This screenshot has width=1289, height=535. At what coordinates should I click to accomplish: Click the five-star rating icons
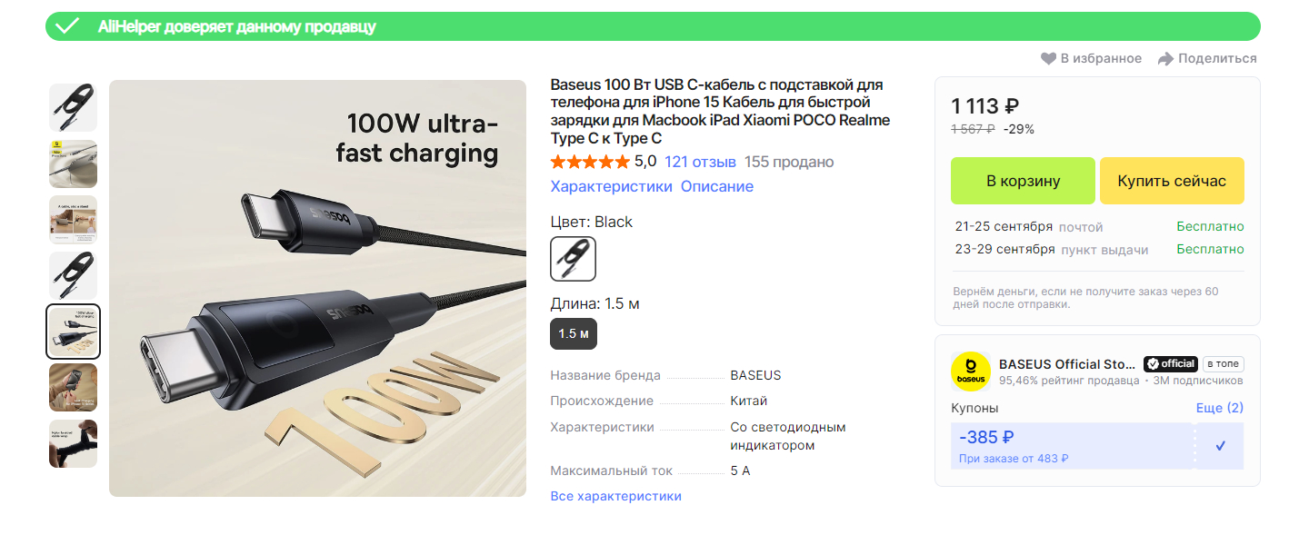[x=590, y=163]
